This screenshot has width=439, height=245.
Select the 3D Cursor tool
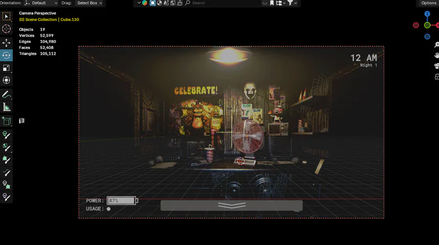pos(6,29)
